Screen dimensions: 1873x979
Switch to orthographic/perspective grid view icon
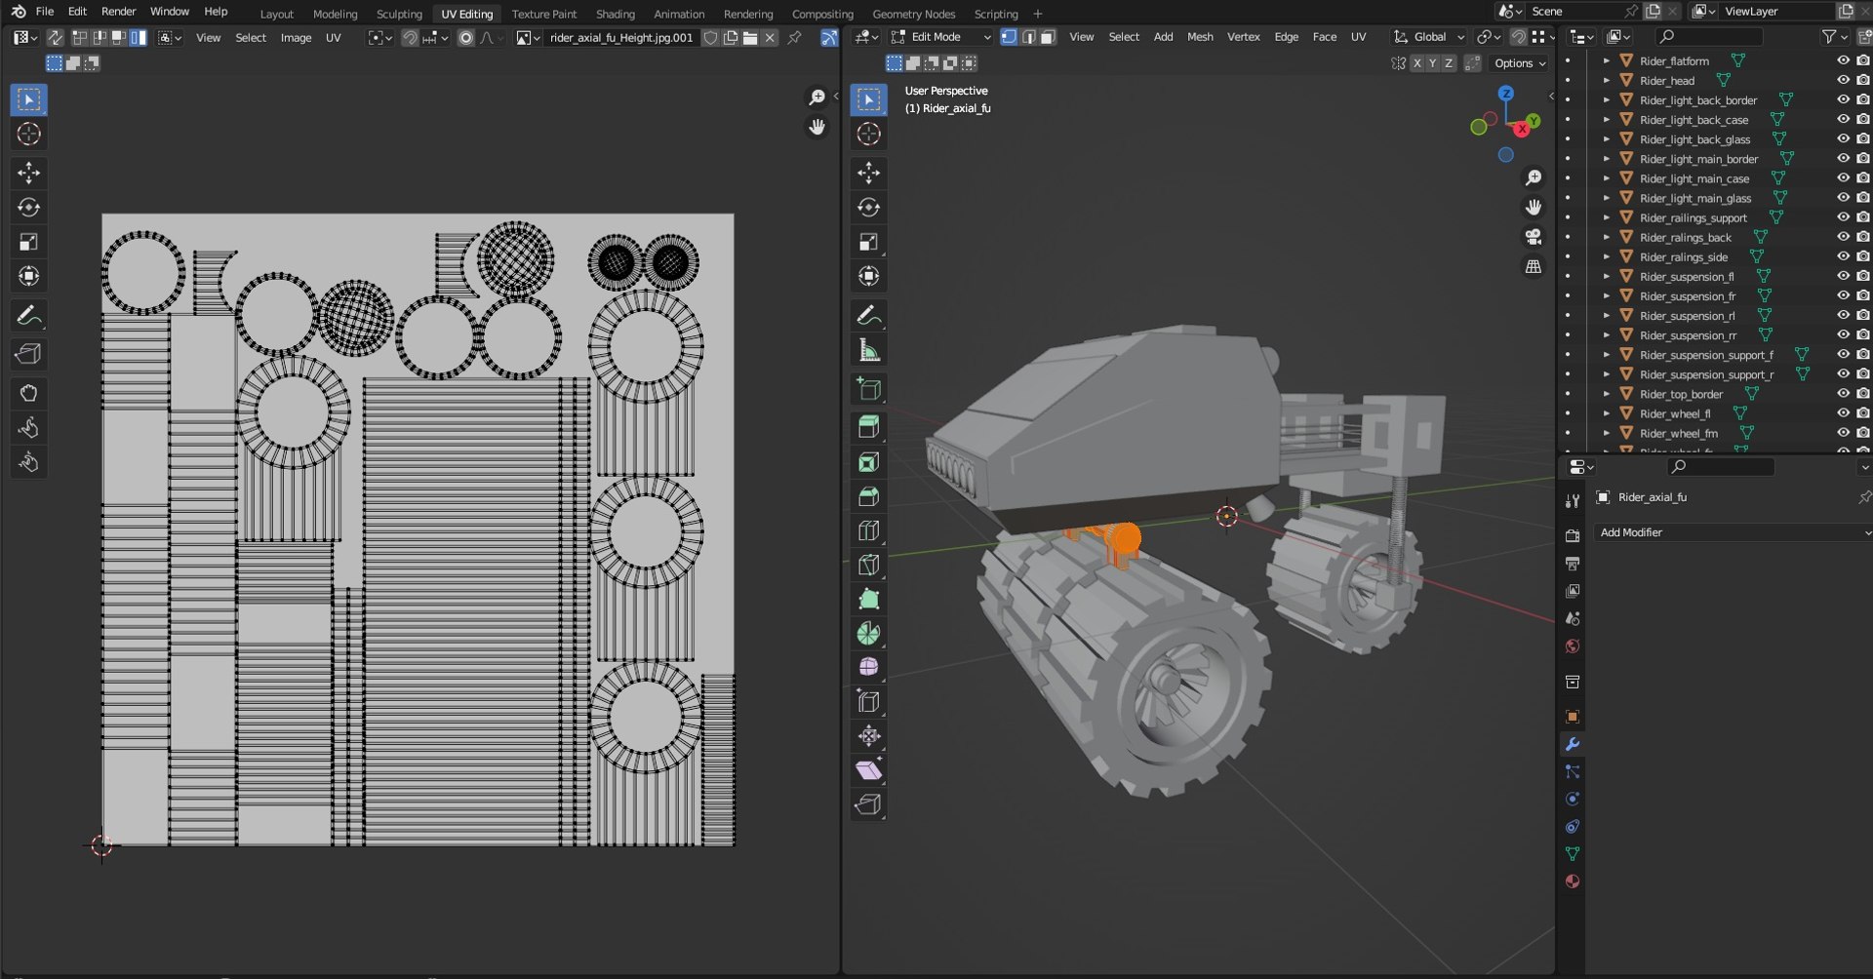(x=1534, y=266)
